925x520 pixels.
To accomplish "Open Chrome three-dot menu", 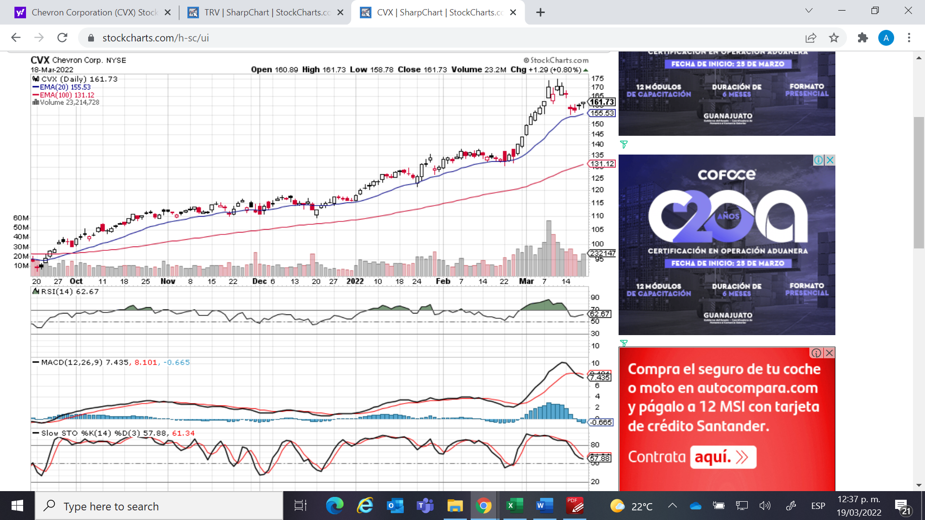I will (x=909, y=38).
